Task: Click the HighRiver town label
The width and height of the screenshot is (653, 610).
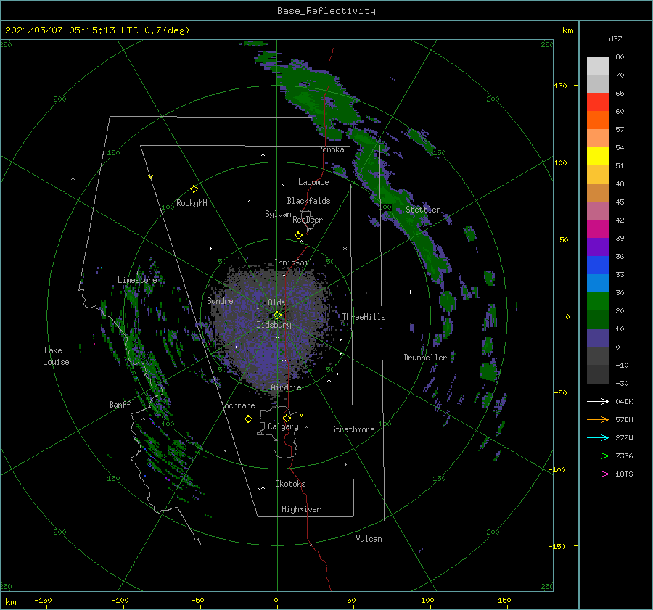Action: pos(301,509)
